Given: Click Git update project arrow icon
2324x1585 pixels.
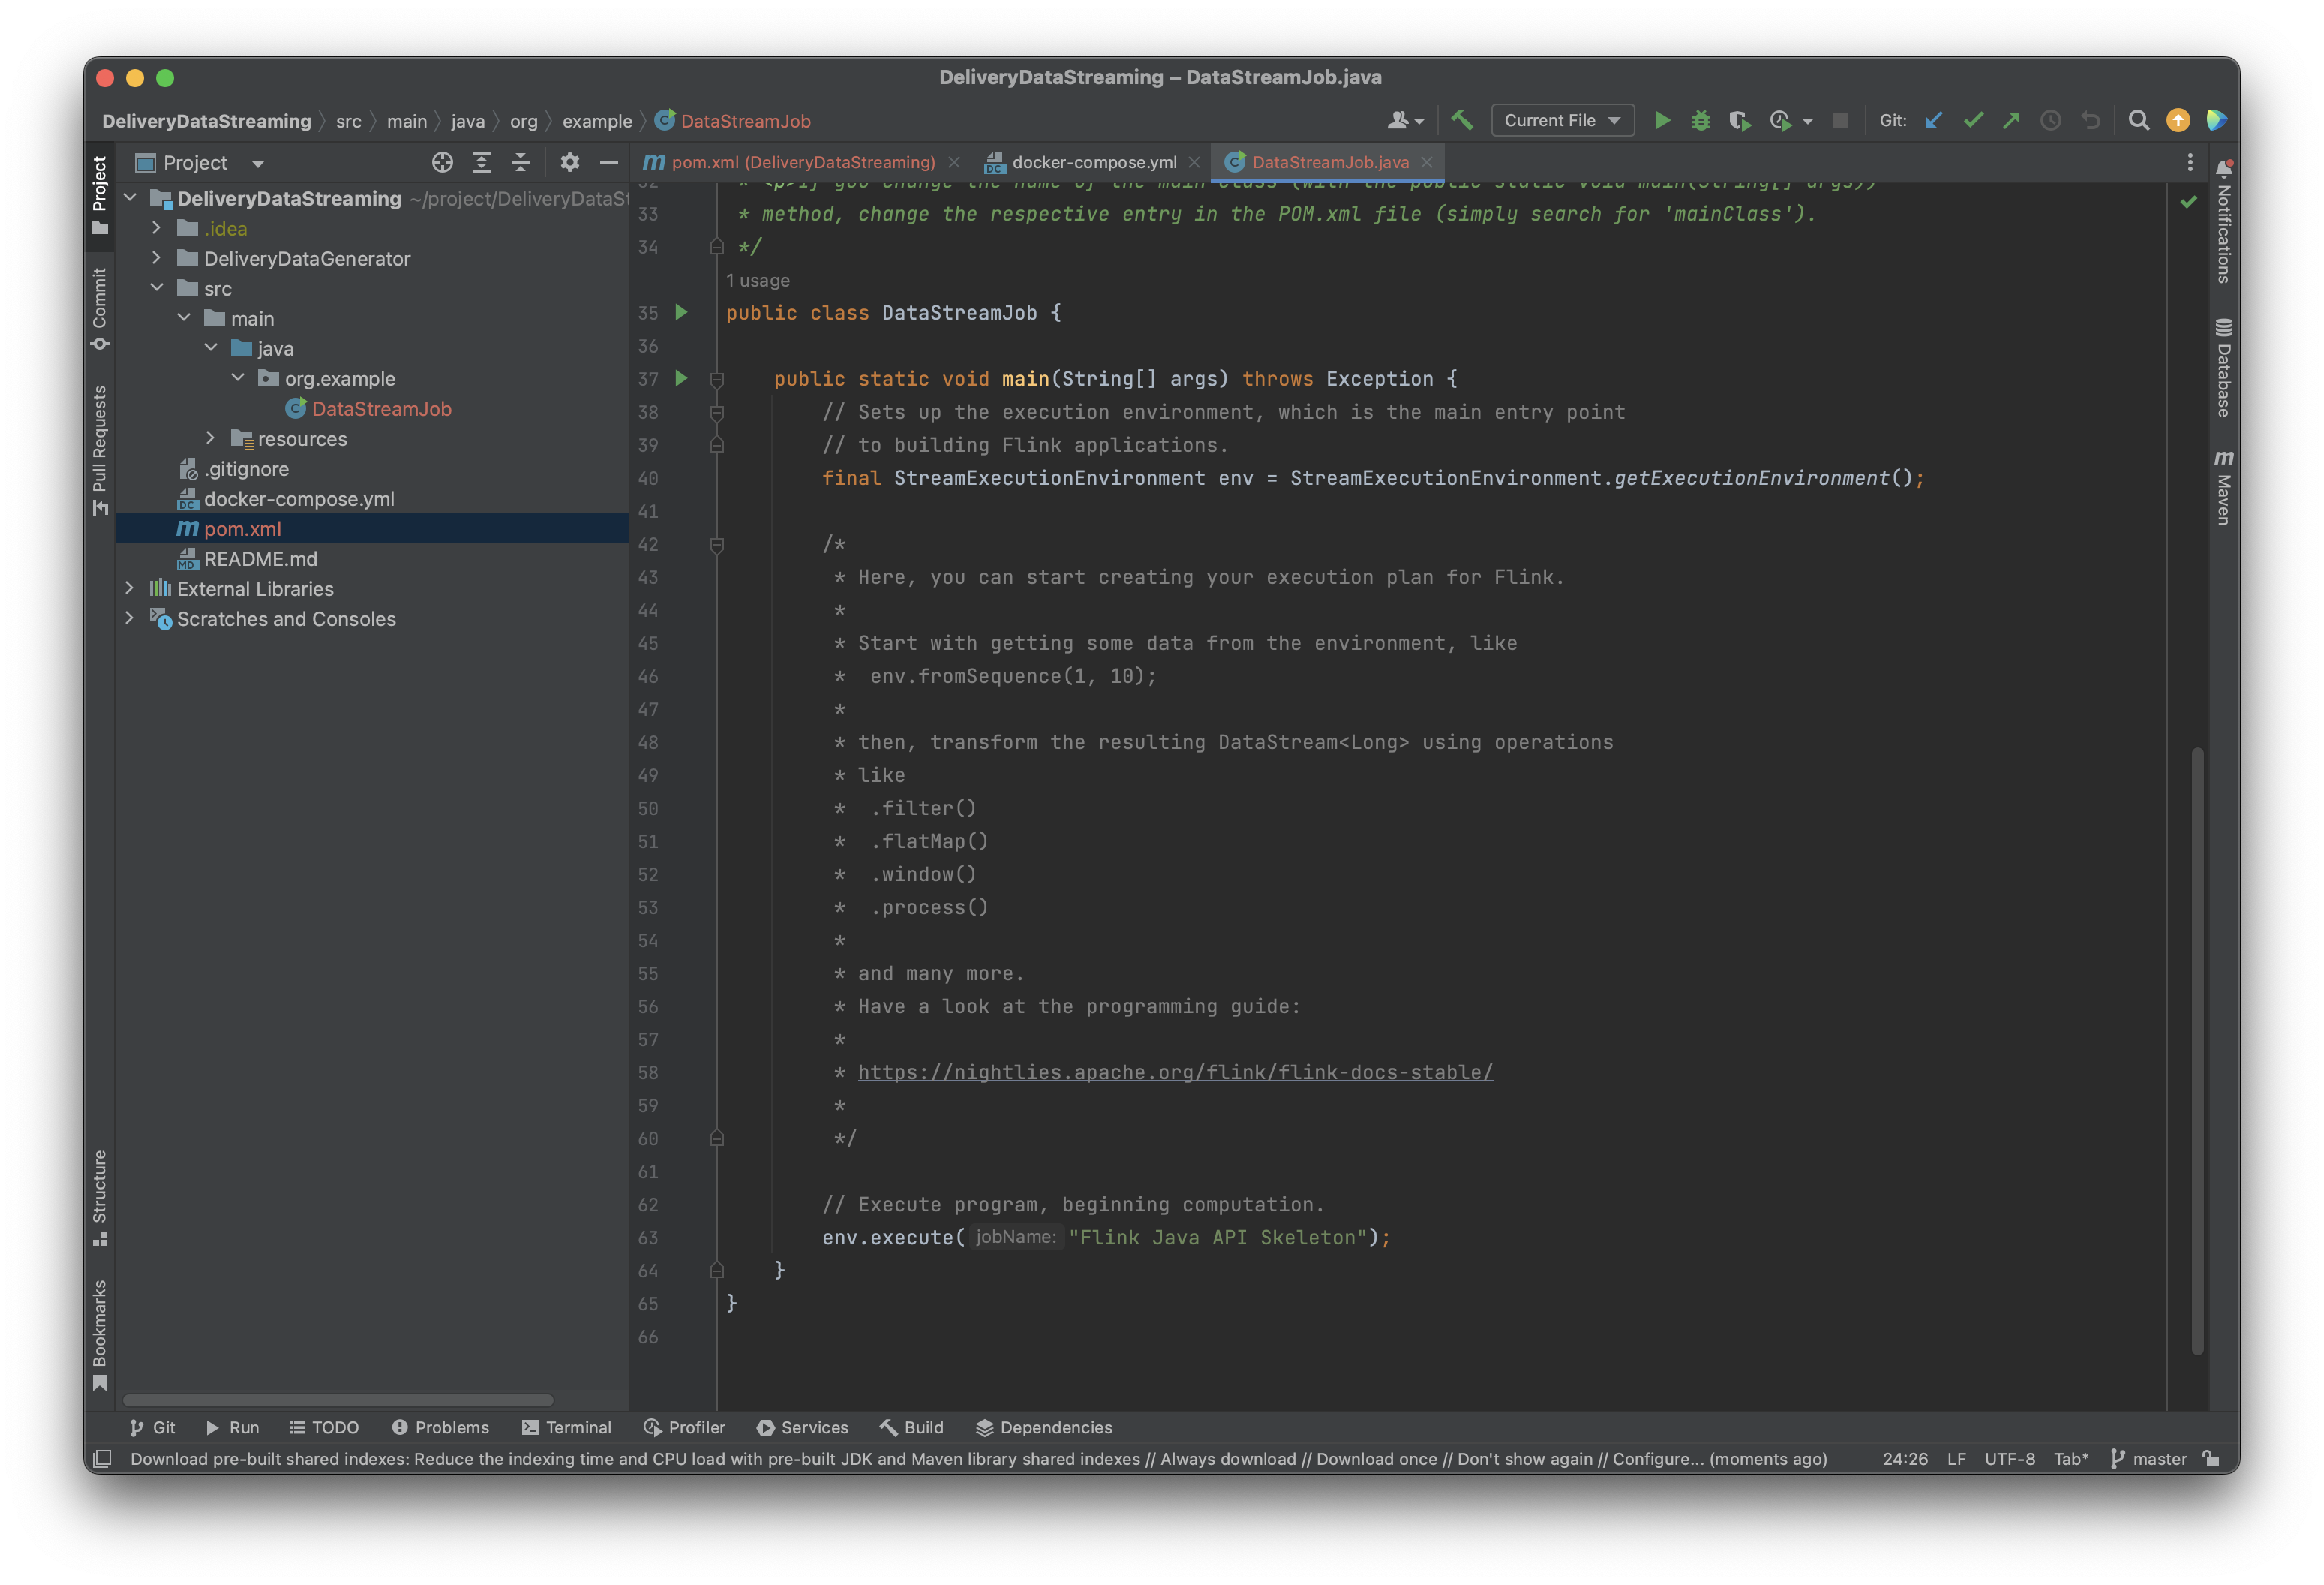Looking at the screenshot, I should point(1934,120).
